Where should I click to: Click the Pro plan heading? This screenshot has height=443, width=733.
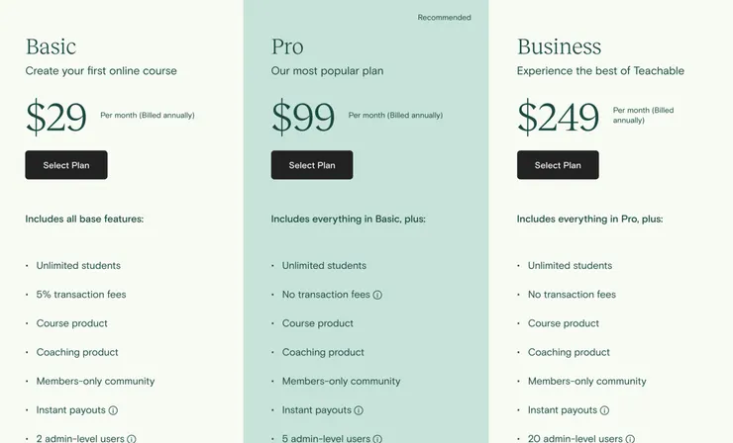tap(287, 46)
